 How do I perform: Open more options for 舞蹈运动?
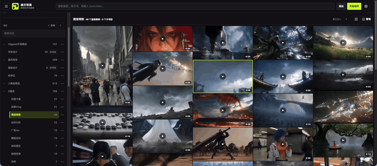point(62,138)
